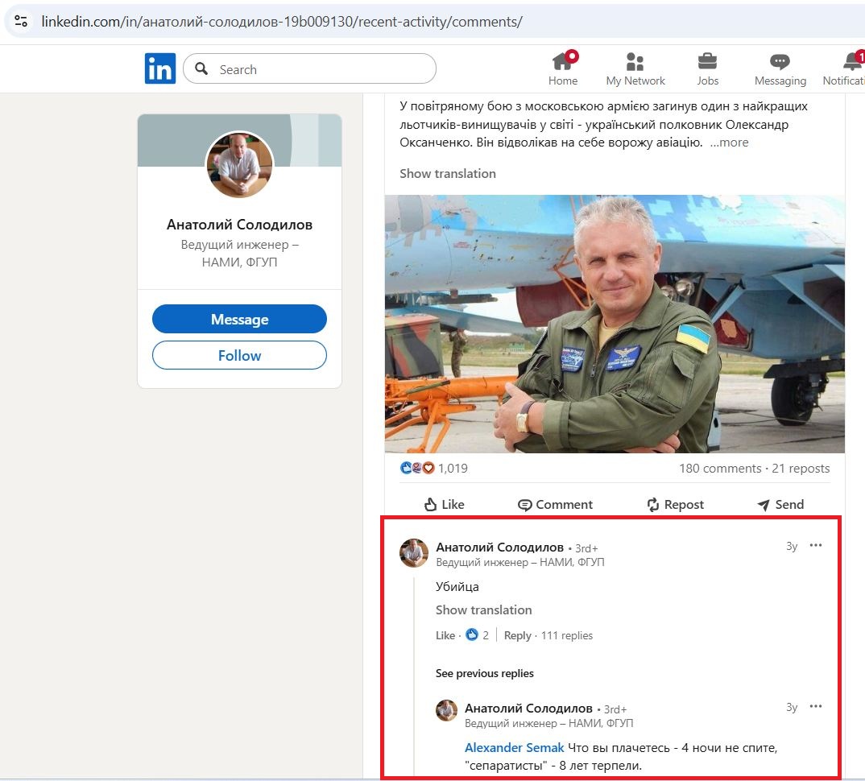Screen dimensions: 865x781
Task: Open the Messaging icon
Action: click(780, 63)
